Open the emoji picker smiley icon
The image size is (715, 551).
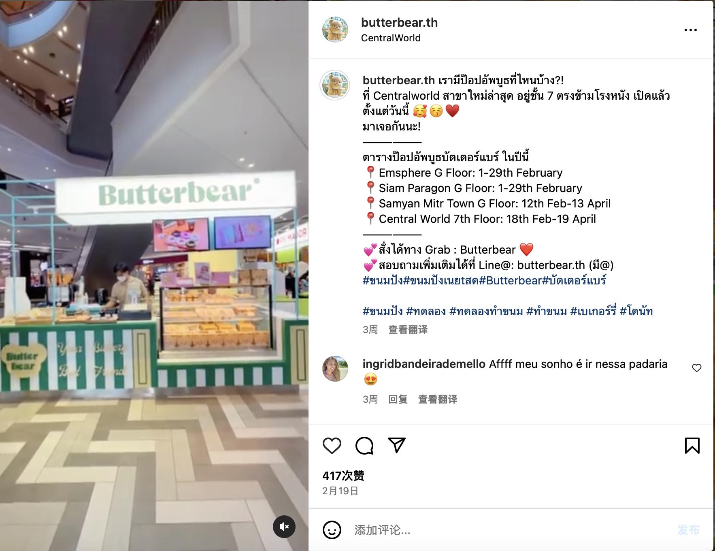[x=332, y=530]
